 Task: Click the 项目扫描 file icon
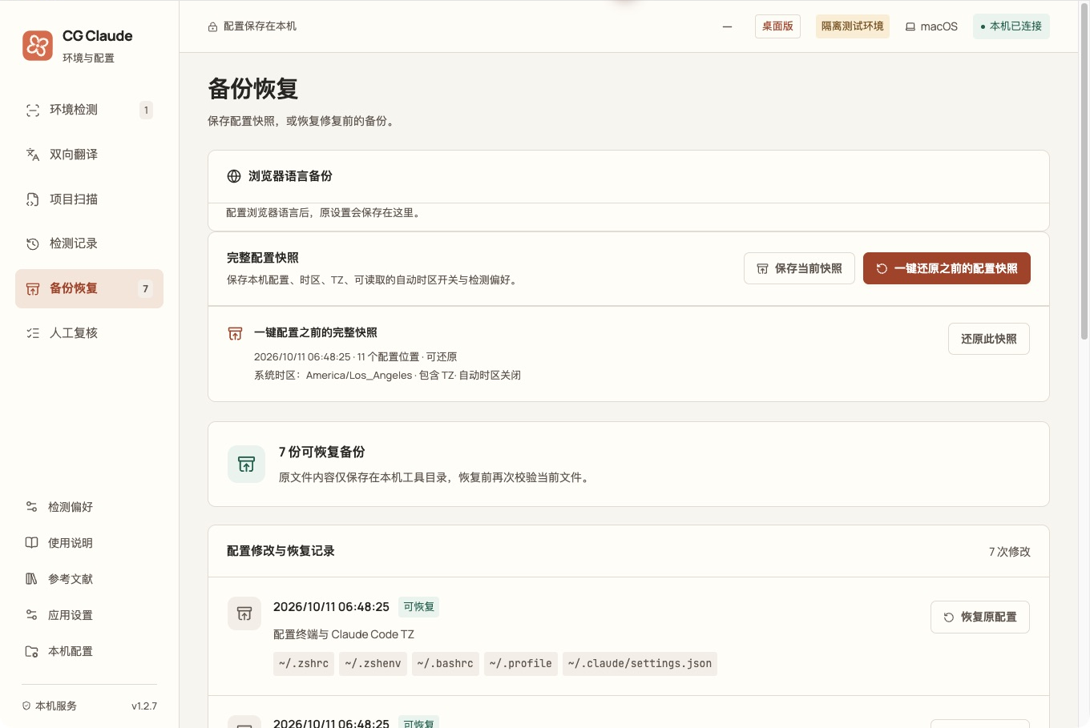(x=33, y=199)
